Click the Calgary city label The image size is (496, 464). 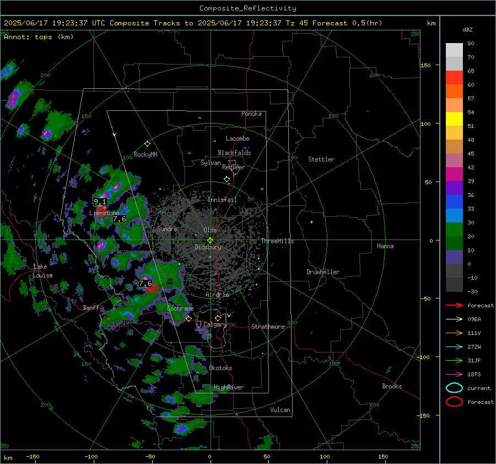pos(215,324)
